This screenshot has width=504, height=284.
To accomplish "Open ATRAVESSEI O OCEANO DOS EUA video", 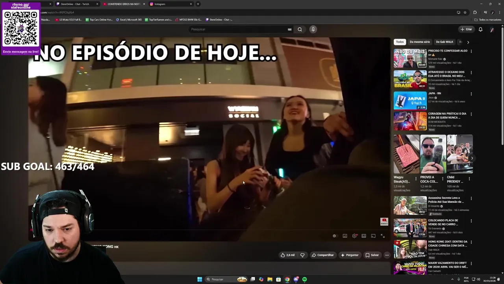I will point(410,79).
